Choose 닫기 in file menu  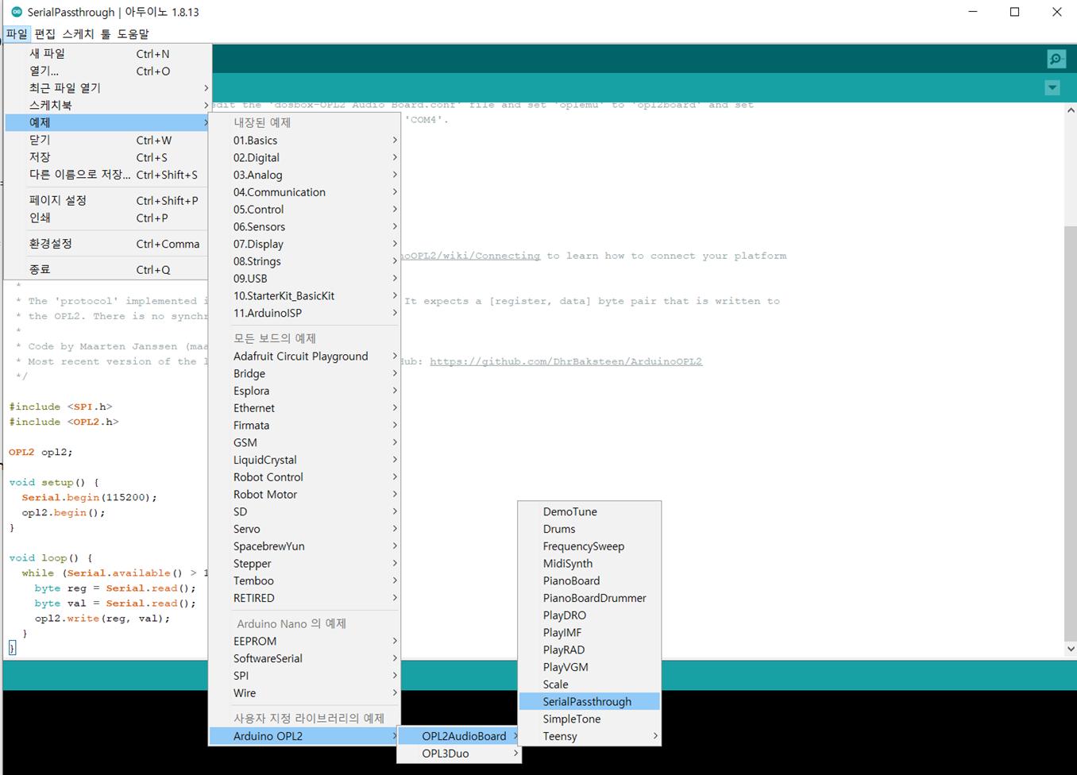coord(108,140)
